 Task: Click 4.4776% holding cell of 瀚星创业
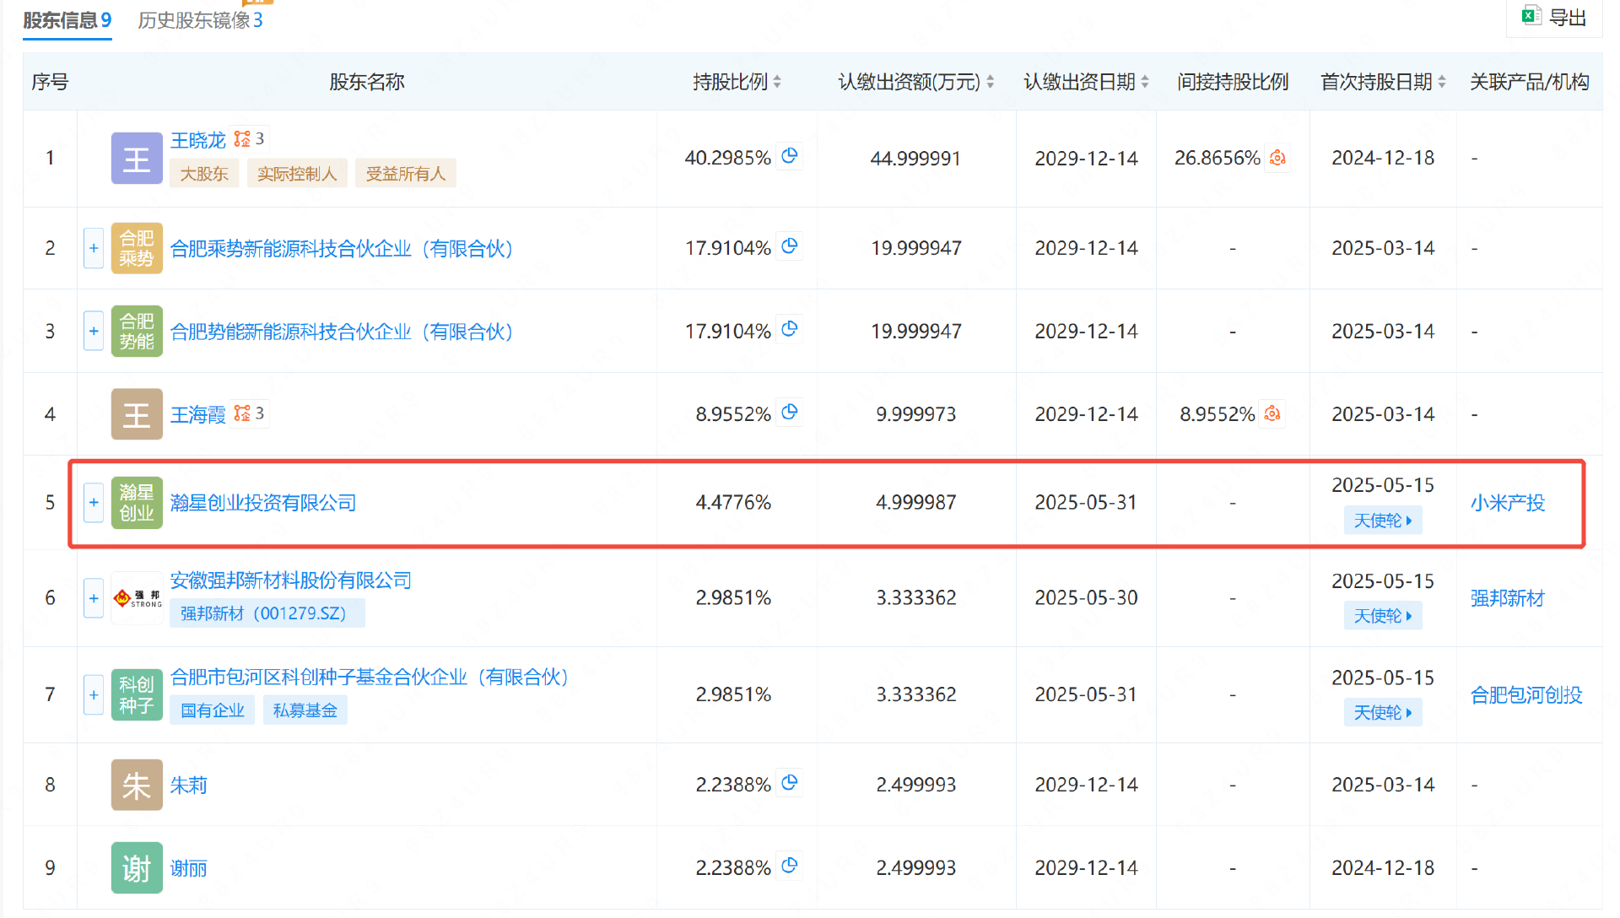[x=733, y=503]
